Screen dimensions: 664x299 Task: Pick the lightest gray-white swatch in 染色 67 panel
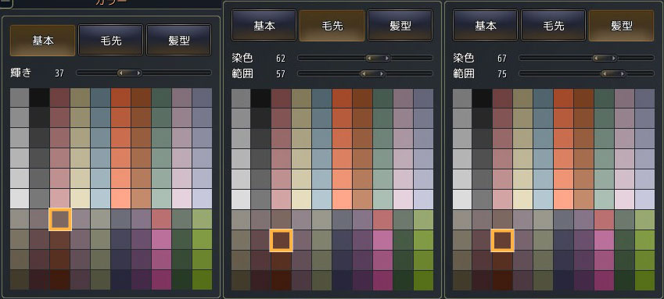click(461, 199)
